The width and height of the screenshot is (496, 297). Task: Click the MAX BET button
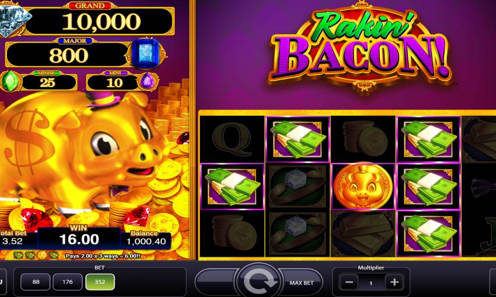click(x=301, y=283)
